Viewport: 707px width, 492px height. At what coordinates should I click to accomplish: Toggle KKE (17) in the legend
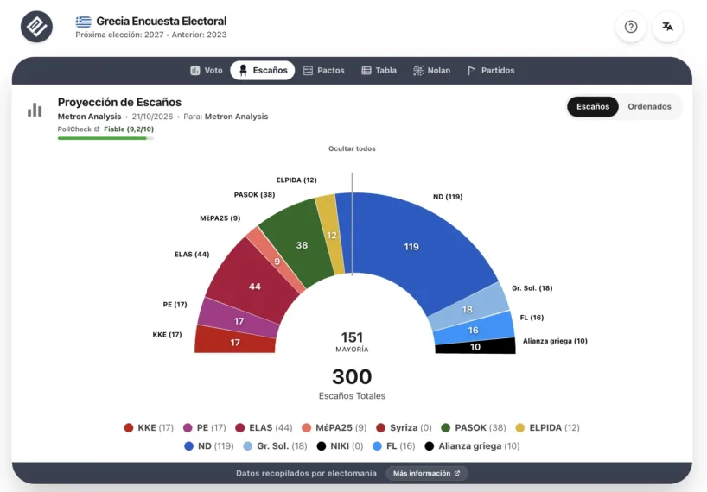coord(149,427)
